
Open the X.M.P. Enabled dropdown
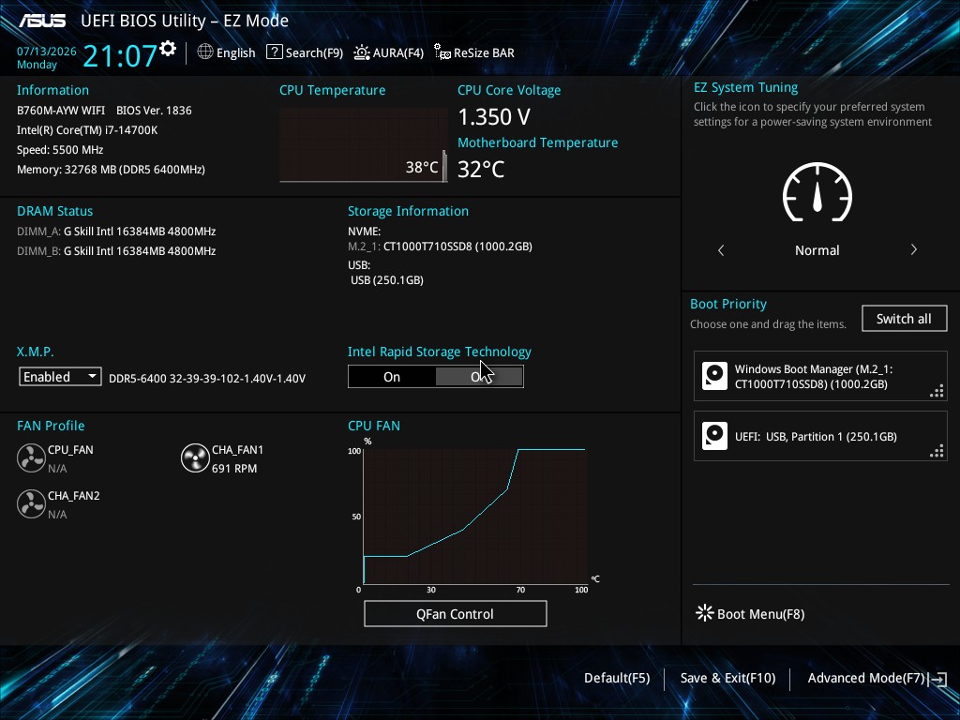(x=60, y=377)
